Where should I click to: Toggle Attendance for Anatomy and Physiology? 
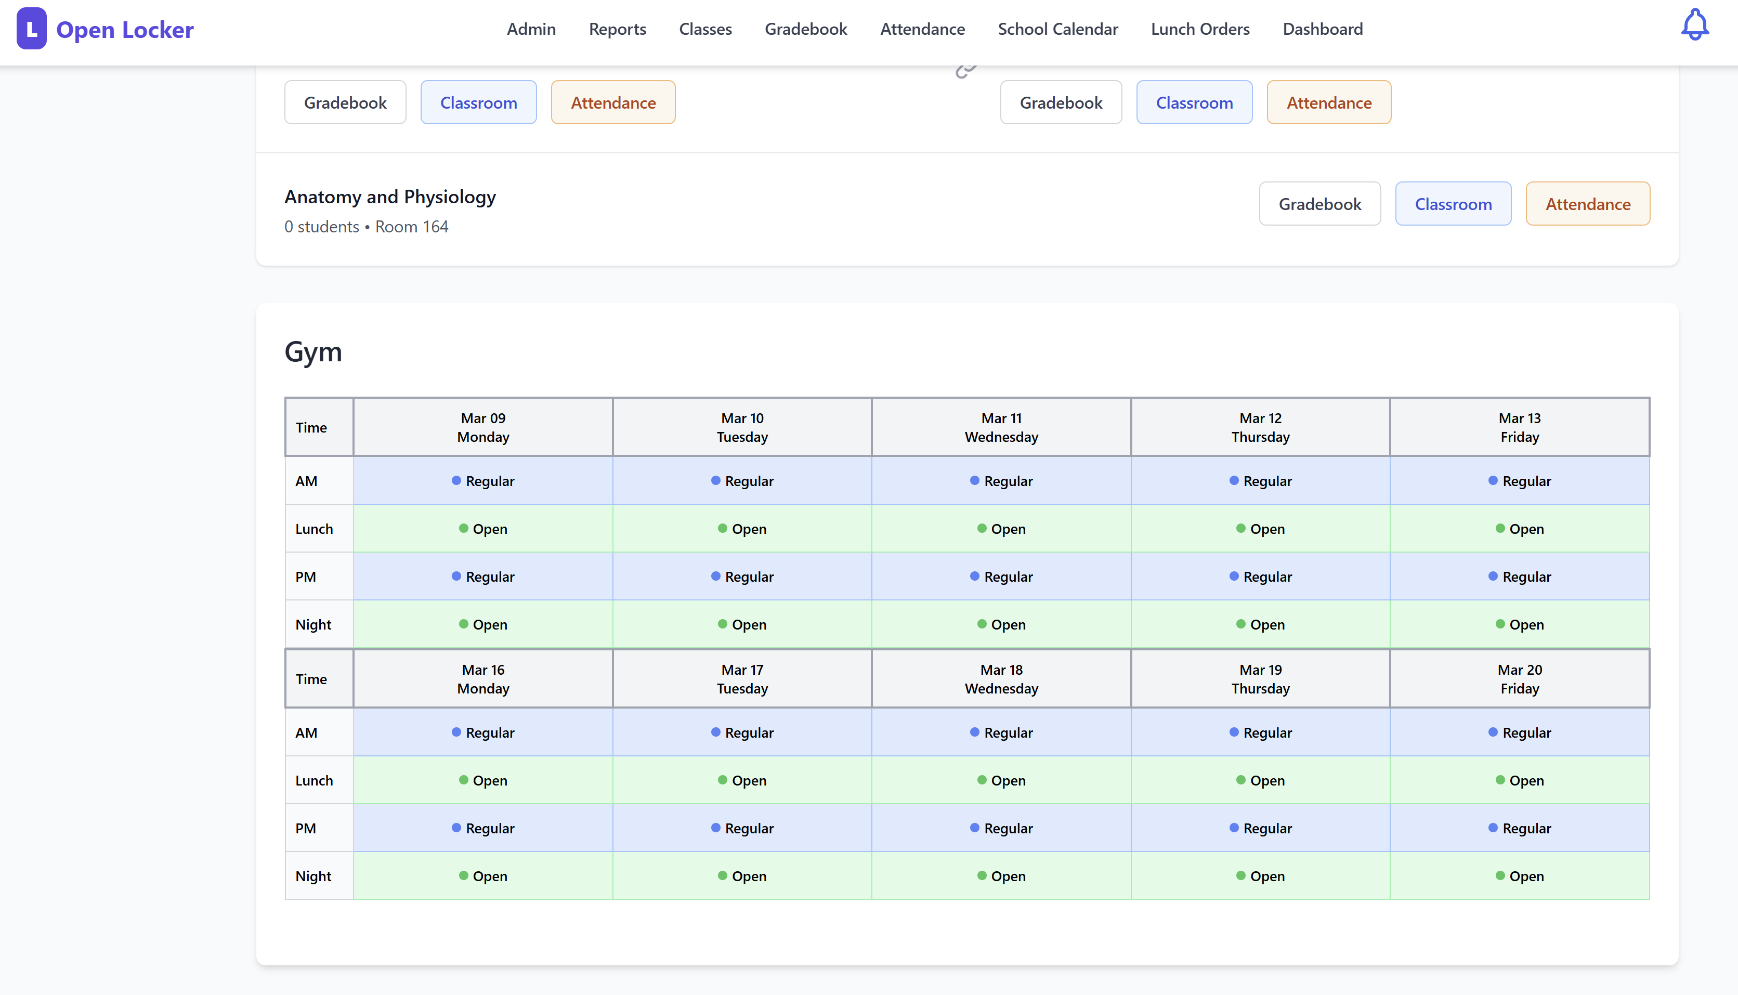click(x=1588, y=203)
